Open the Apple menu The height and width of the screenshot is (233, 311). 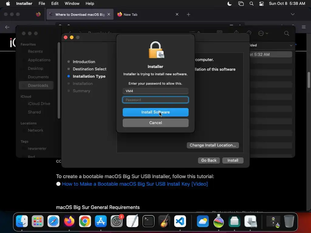tap(8, 3)
